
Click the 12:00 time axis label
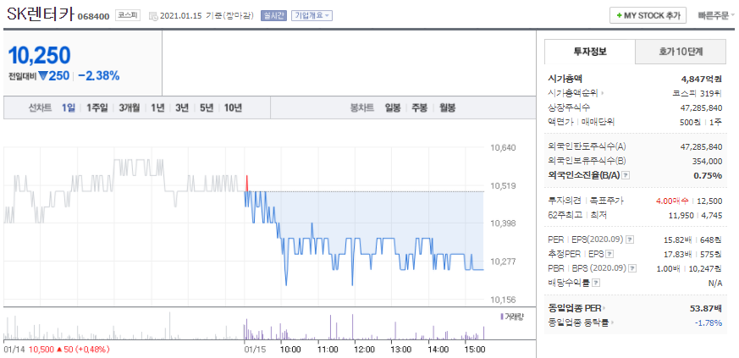(364, 350)
